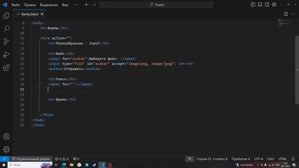Image resolution: width=299 pixels, height=168 pixels.
Task: Open Microsoft Edge from taskbar
Action: (x=64, y=165)
